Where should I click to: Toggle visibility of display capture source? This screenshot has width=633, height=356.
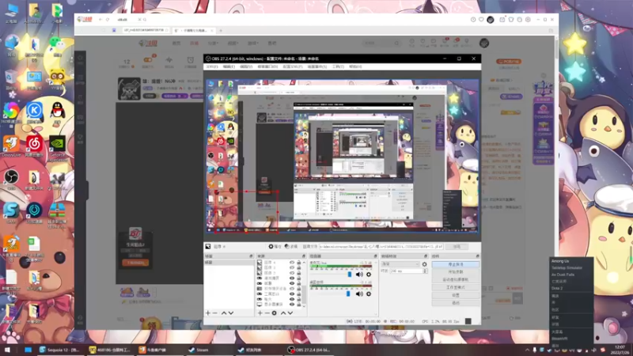pos(292,305)
